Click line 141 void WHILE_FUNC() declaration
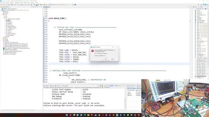The image size is (209, 117). tap(57, 18)
